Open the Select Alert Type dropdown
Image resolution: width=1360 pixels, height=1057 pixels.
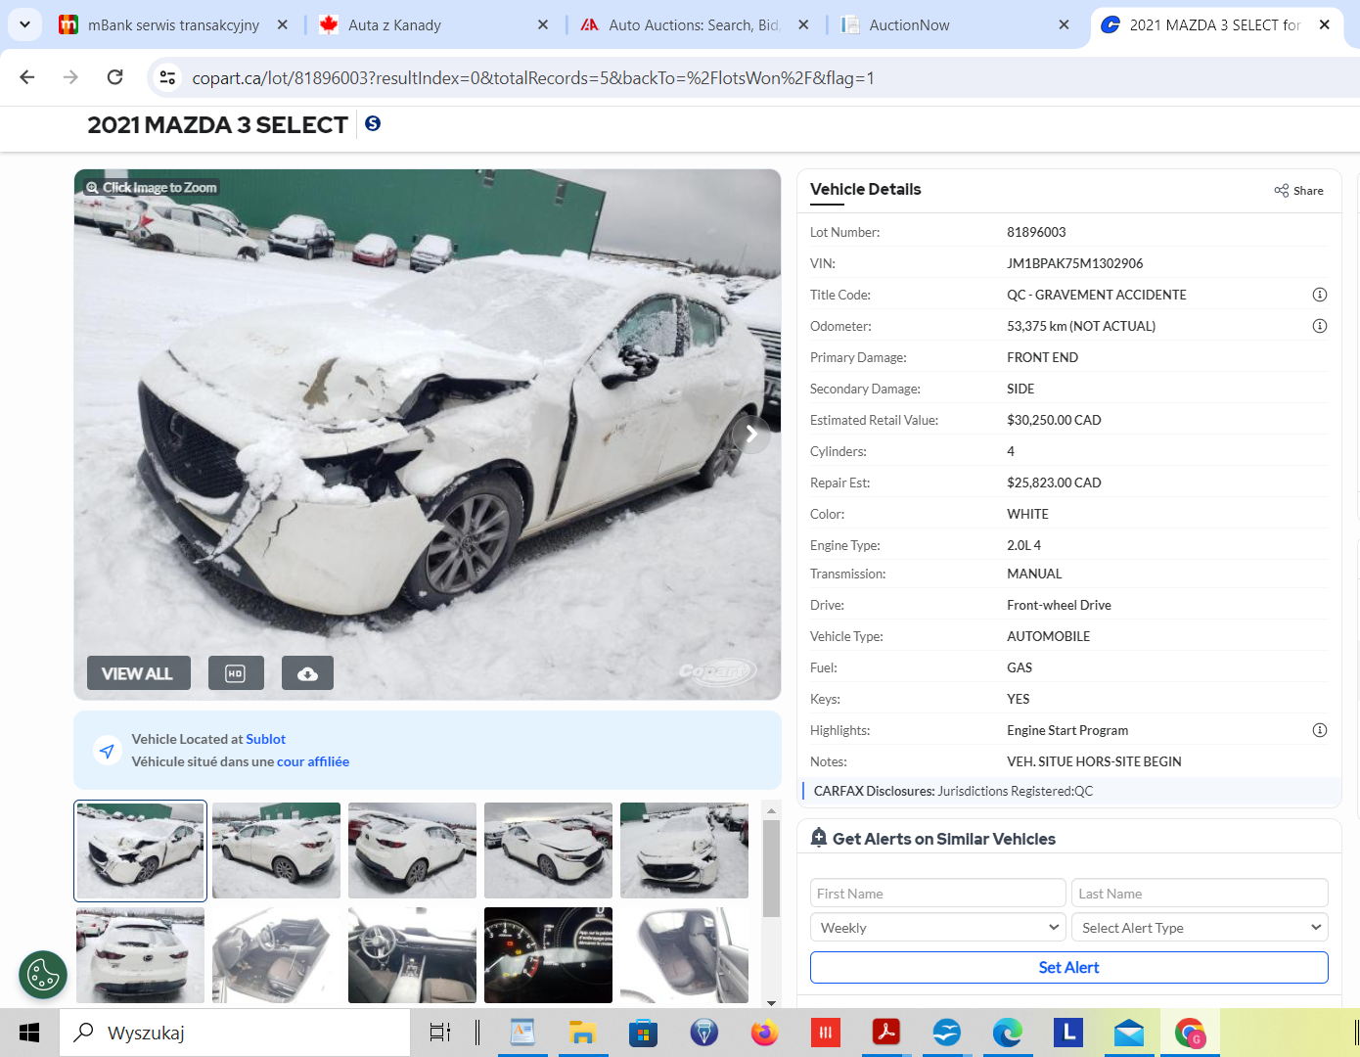click(1200, 928)
